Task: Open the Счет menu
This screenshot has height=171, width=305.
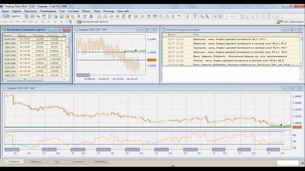Action: (62, 11)
